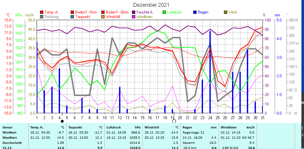Click the full moon icon below day 19
304x149 pixels.
pyautogui.click(x=174, y=121)
